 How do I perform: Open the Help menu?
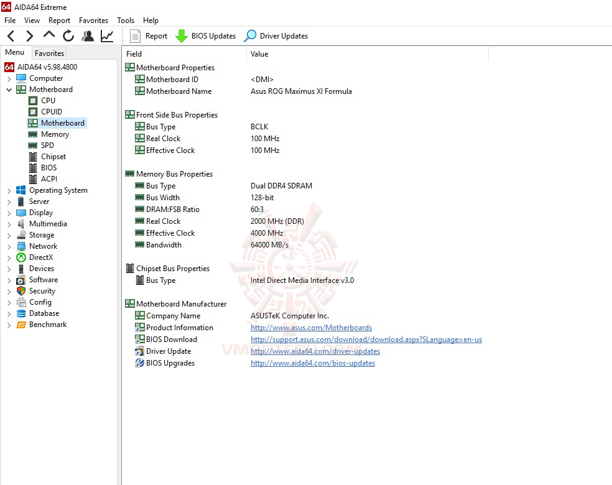tap(151, 21)
